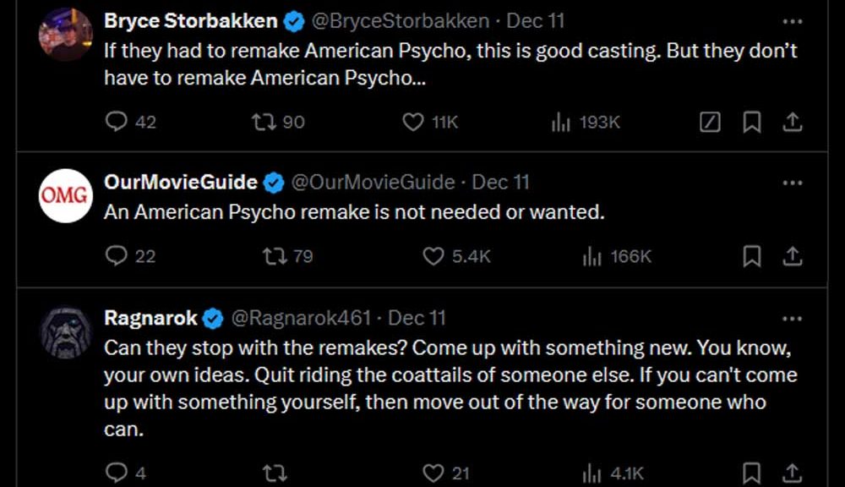Open the Dec 11 timestamp on OurMovieGuide tweet
The width and height of the screenshot is (845, 487).
click(x=500, y=182)
